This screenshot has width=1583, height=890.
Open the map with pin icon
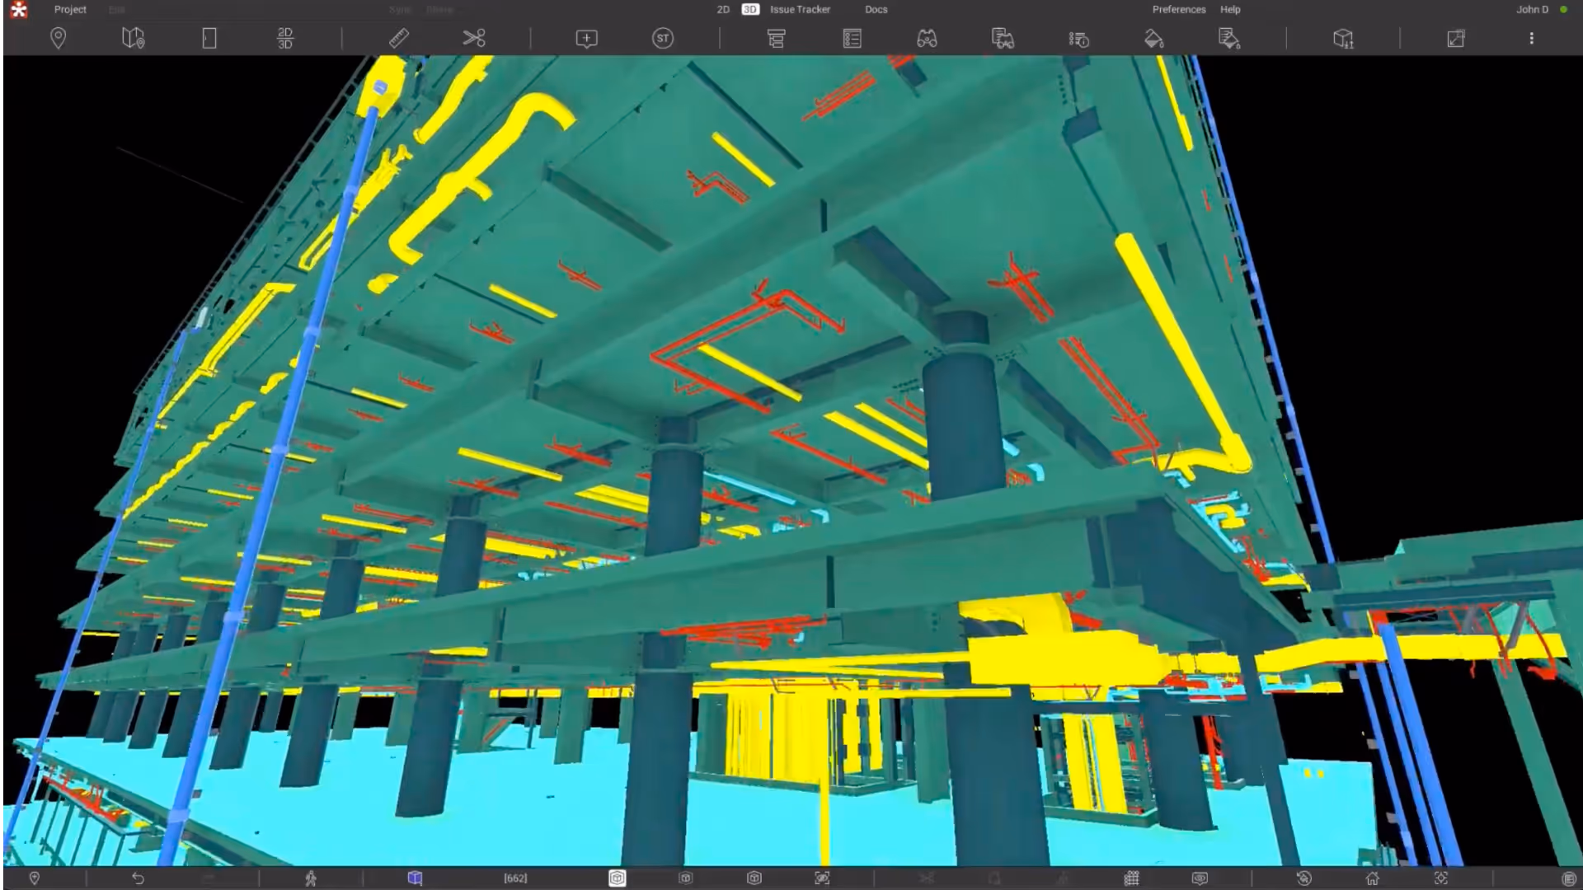[133, 38]
